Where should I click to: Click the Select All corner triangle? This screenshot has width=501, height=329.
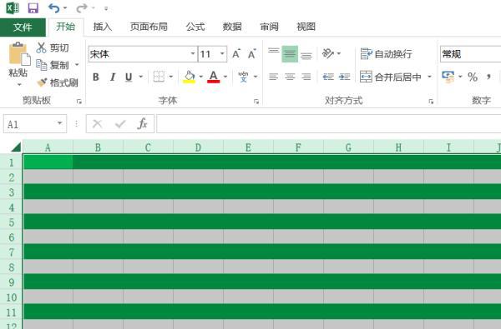click(x=15, y=147)
